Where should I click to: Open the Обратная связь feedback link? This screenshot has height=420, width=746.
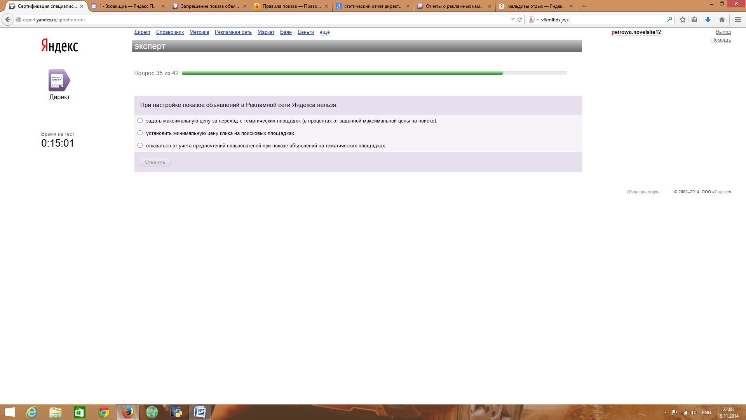[643, 192]
